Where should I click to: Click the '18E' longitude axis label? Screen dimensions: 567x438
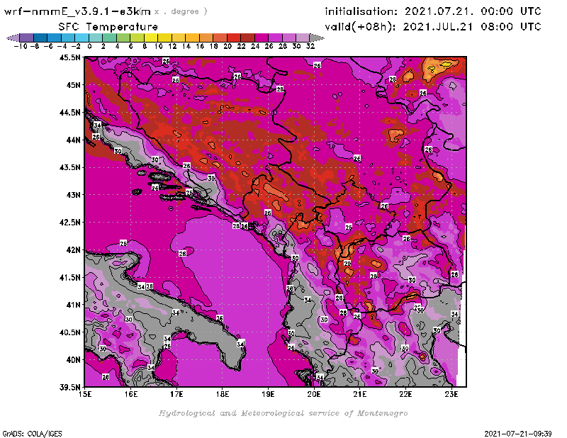tap(223, 394)
